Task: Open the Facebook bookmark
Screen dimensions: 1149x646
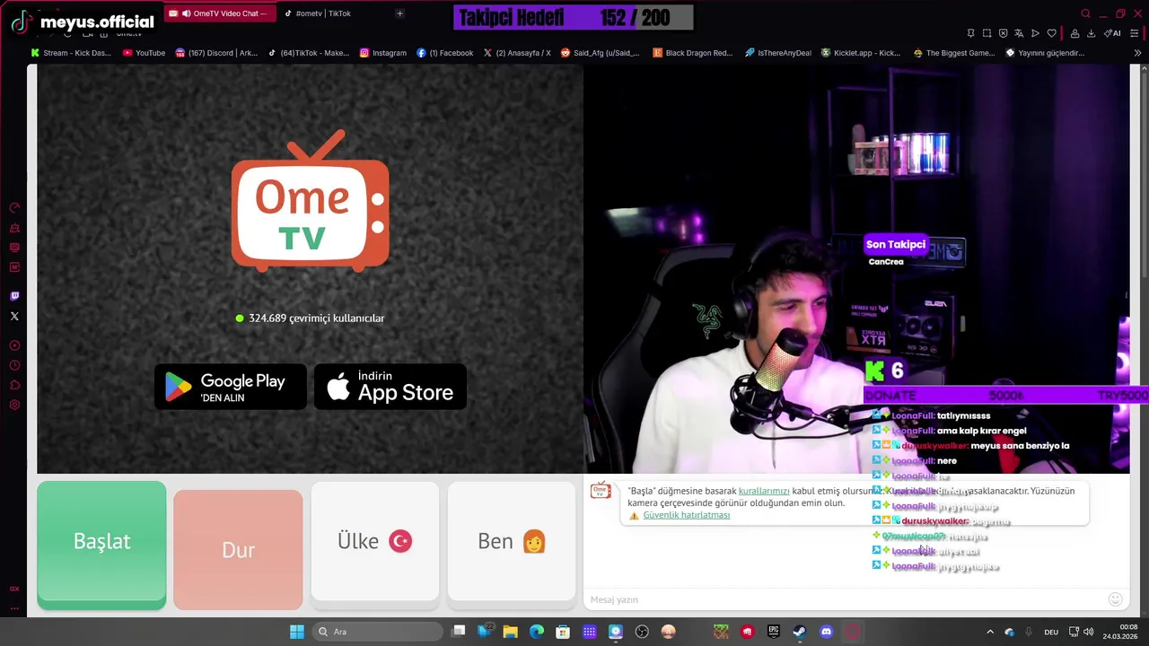Action: 445,53
